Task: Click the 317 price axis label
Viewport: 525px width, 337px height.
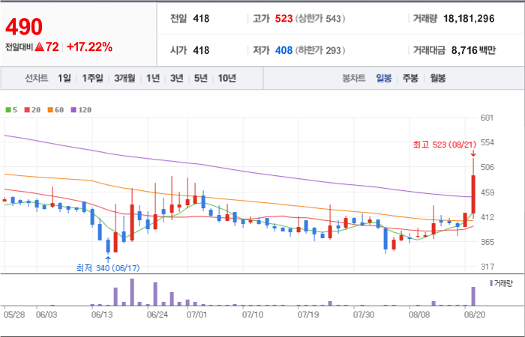Action: (487, 267)
